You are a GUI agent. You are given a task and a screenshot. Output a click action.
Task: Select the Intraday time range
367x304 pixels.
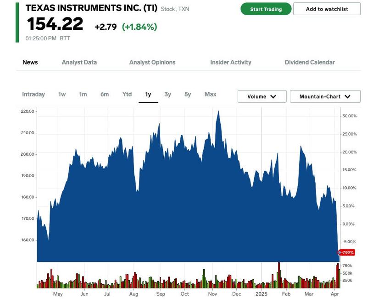(x=33, y=94)
